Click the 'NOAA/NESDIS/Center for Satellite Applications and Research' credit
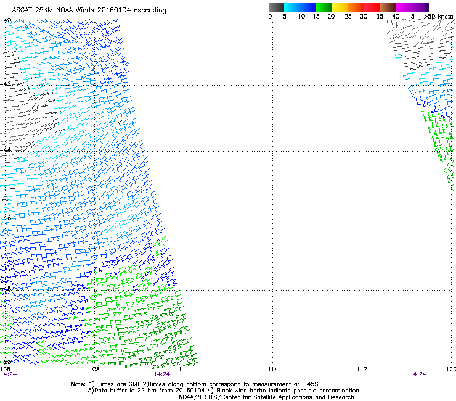Screen dimensions: 456x401 point(266,397)
